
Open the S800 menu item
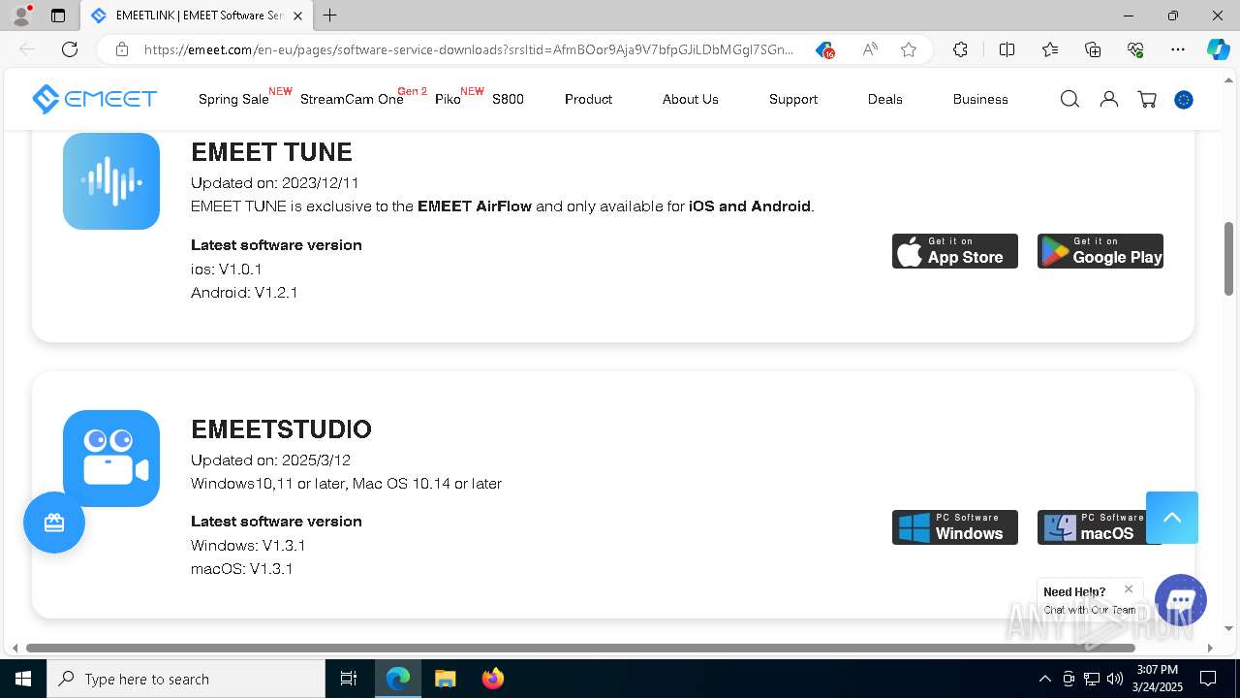coord(508,99)
